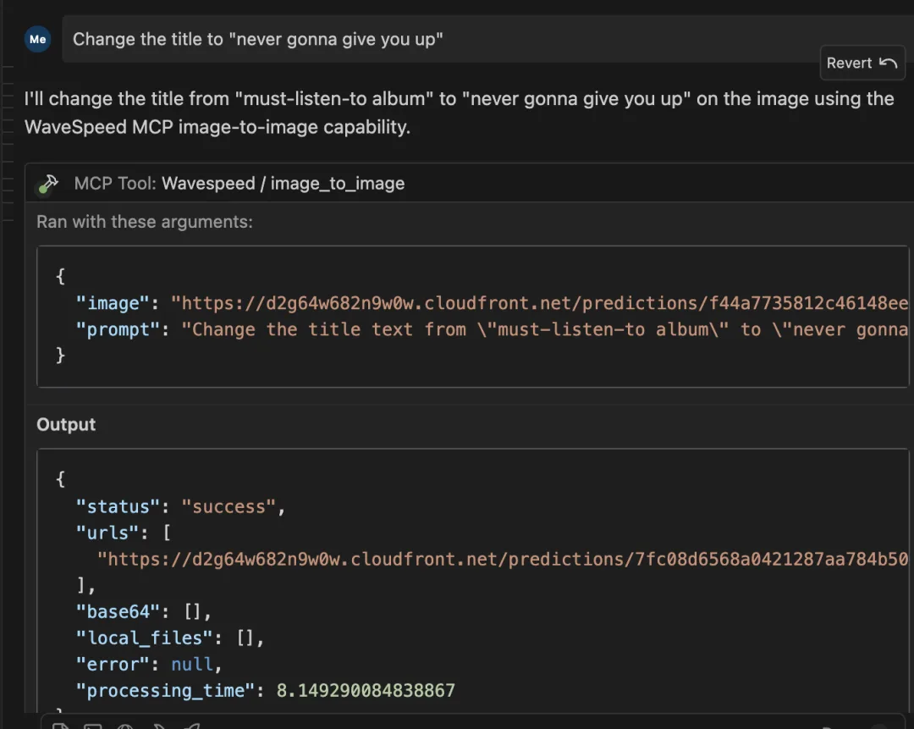Click the send arrow icon in bottom bar

pyautogui.click(x=192, y=726)
